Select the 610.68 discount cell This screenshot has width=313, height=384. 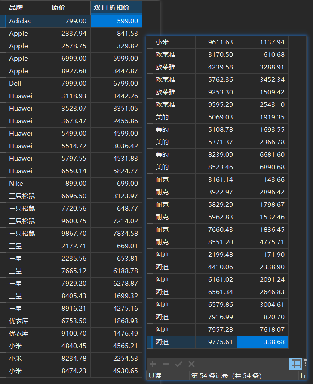263,55
